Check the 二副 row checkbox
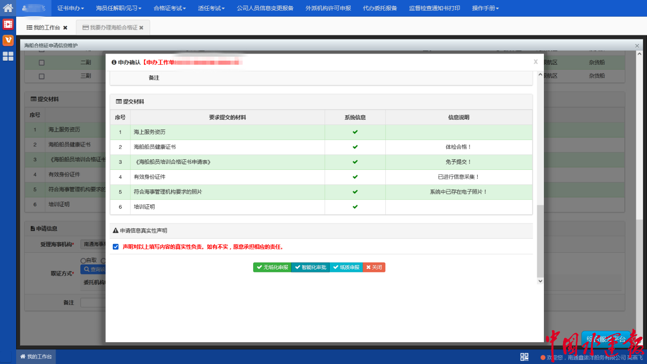Screen dimensions: 647x364 (x=41, y=63)
